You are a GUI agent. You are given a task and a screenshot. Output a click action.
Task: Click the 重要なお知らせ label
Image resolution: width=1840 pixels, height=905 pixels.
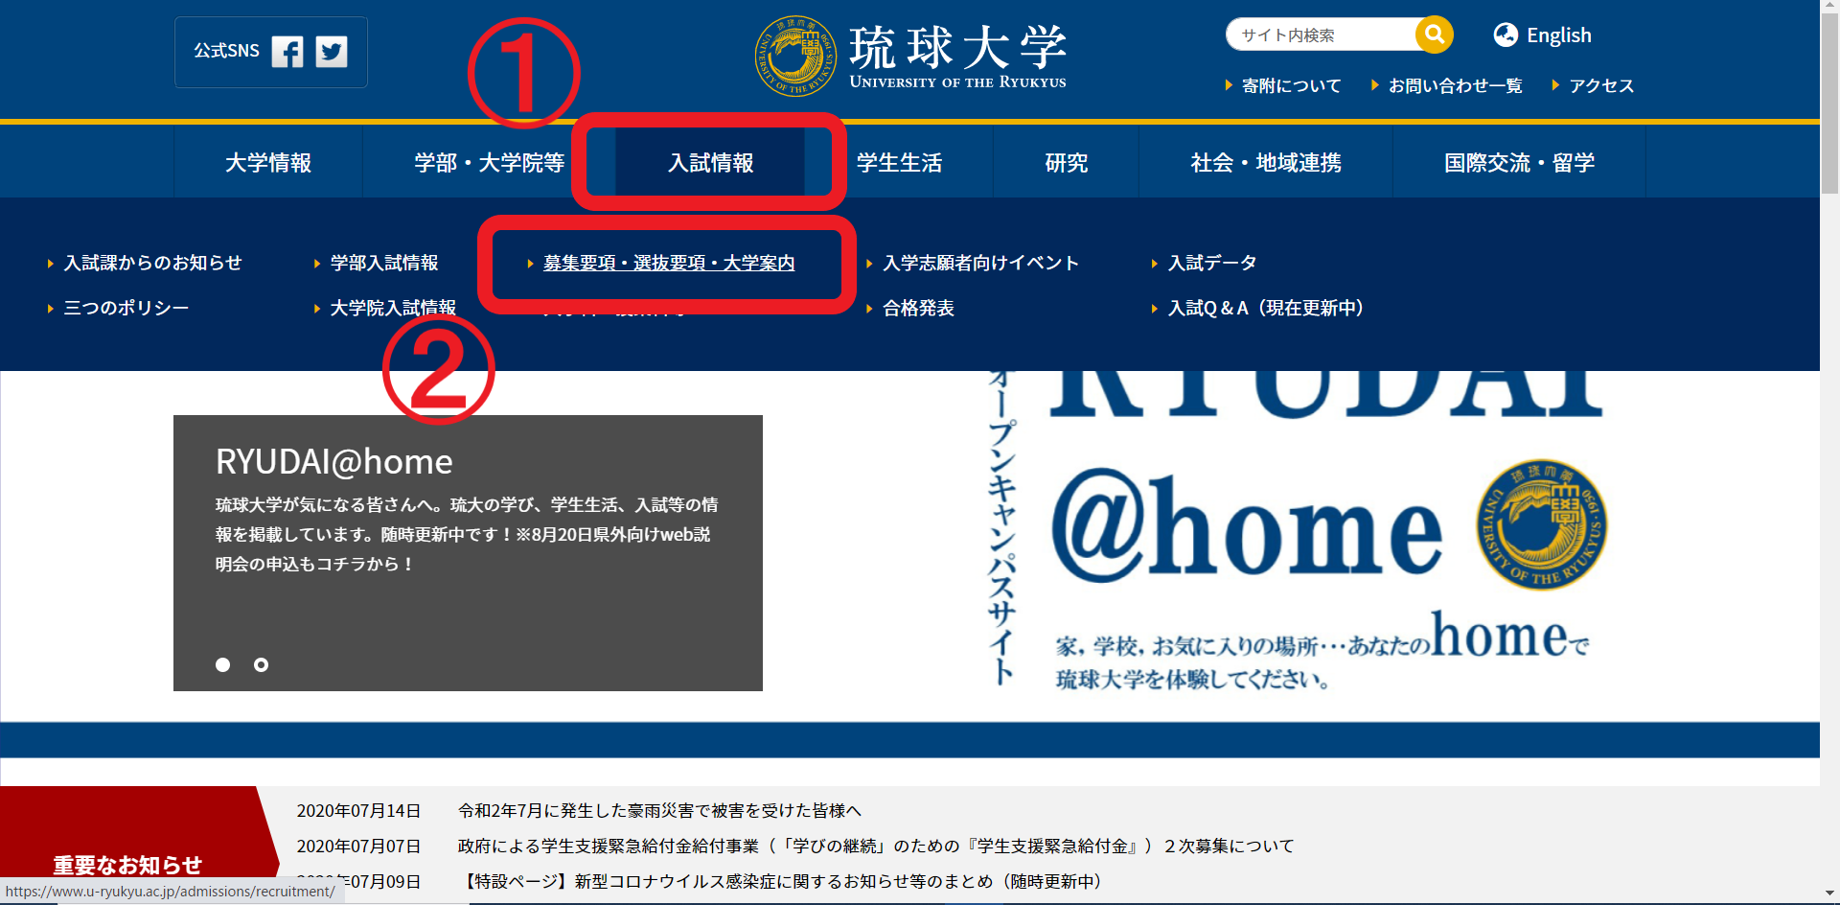tap(127, 865)
